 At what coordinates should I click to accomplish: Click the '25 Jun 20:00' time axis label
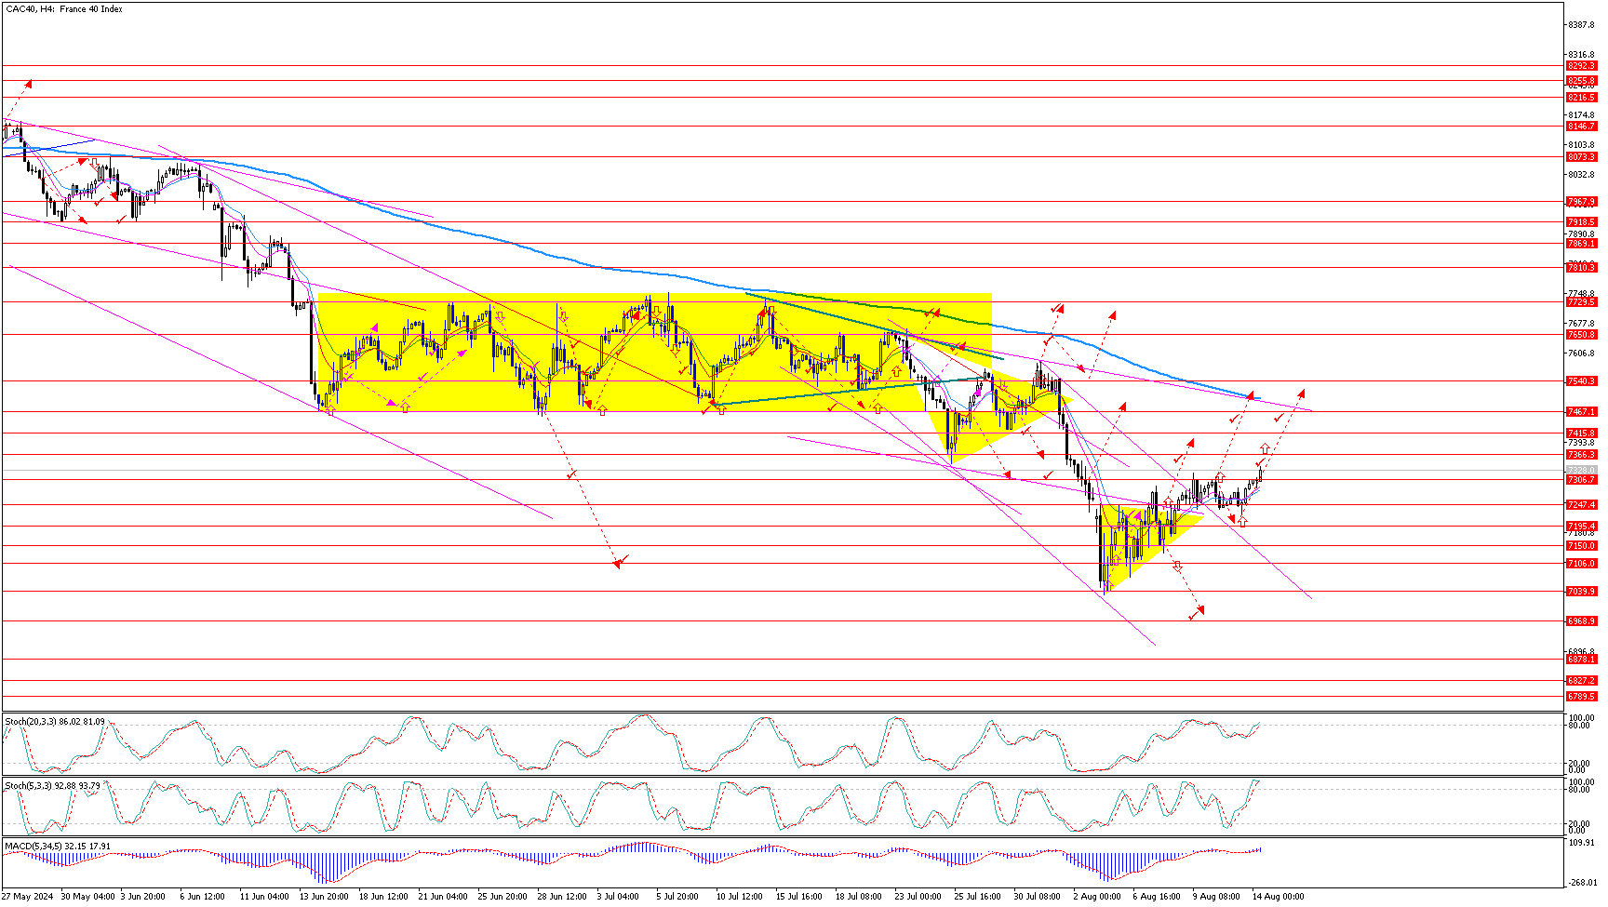502,897
